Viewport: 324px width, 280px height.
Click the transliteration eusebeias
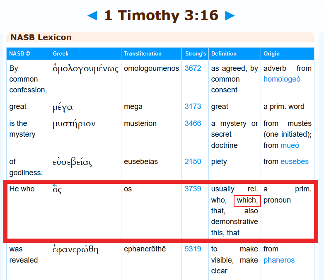(x=141, y=162)
